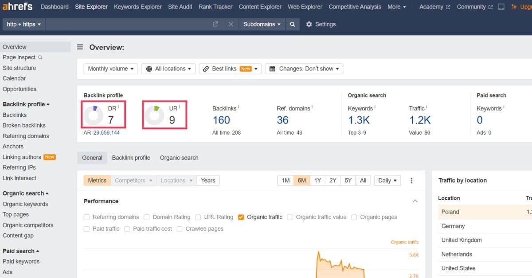Open the Best links dropdown
Viewport: 532px width, 278px height.
click(x=231, y=69)
